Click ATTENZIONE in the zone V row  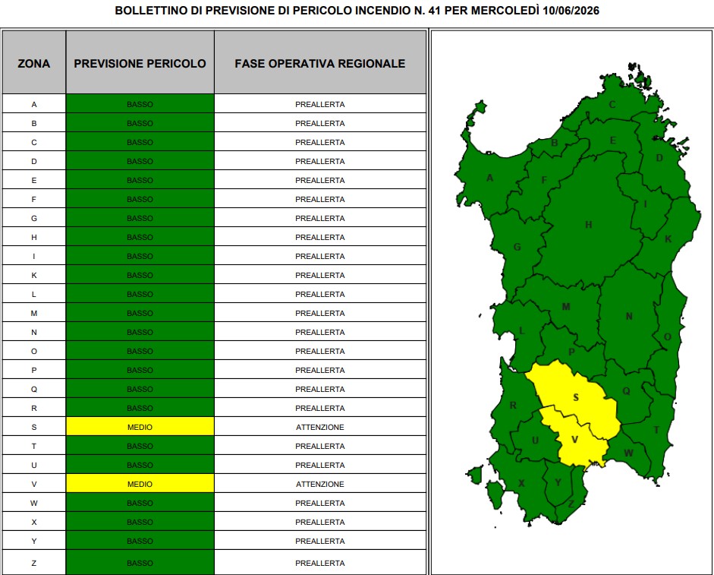320,485
